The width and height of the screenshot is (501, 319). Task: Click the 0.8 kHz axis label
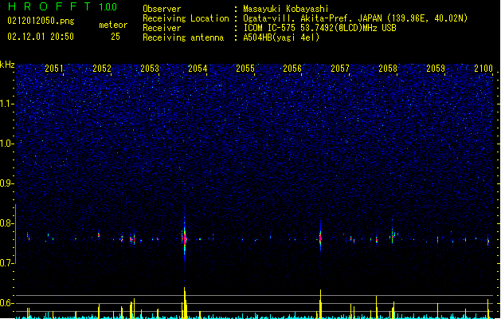point(7,223)
